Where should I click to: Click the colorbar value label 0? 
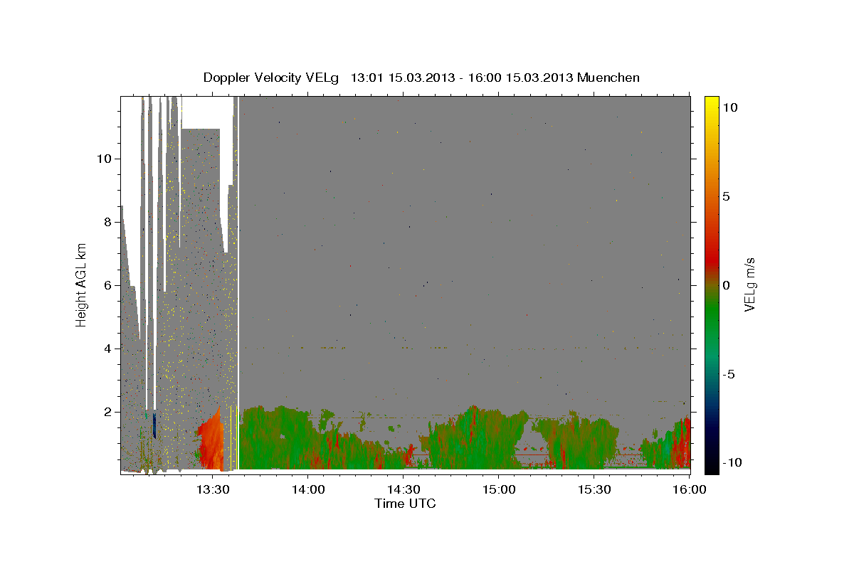click(727, 284)
